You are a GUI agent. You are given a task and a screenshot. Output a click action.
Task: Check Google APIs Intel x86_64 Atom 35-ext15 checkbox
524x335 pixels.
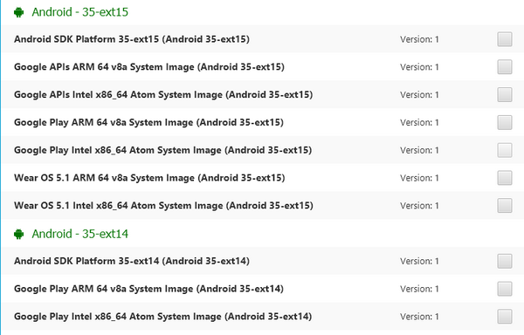click(505, 95)
